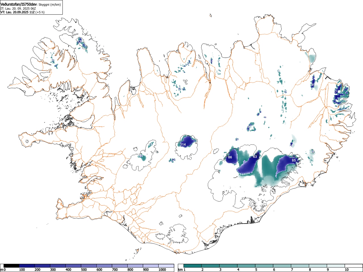Click the 63 visibility value on the map
363x272 pixels.
pos(255,157)
